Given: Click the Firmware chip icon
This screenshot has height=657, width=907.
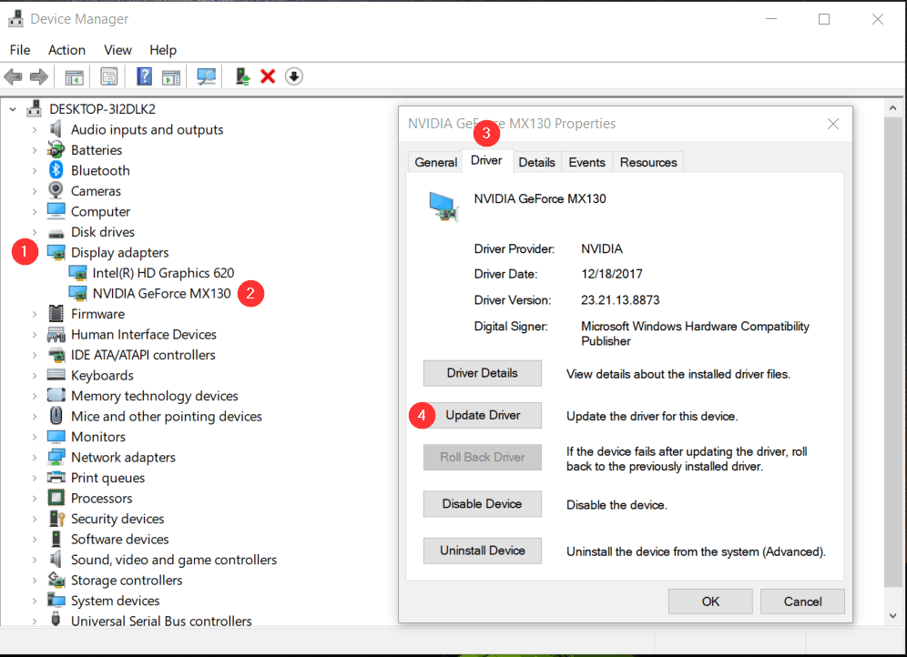Looking at the screenshot, I should click(56, 313).
